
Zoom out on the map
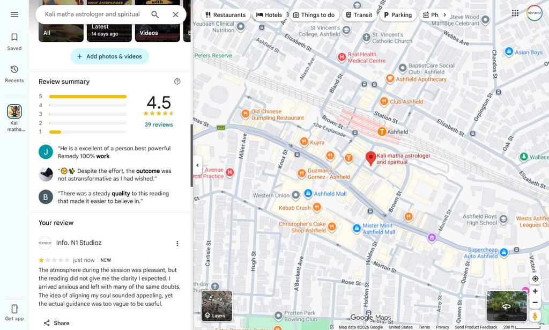click(535, 302)
